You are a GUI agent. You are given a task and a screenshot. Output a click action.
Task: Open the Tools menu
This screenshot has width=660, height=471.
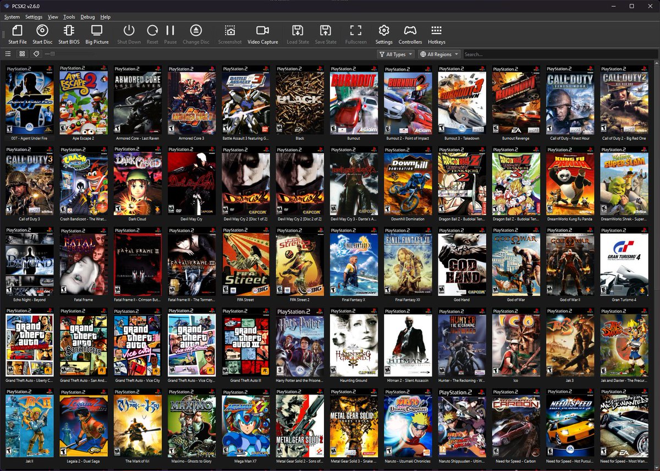tap(69, 17)
